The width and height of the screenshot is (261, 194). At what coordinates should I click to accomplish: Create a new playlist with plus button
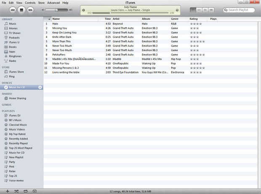tap(8, 191)
